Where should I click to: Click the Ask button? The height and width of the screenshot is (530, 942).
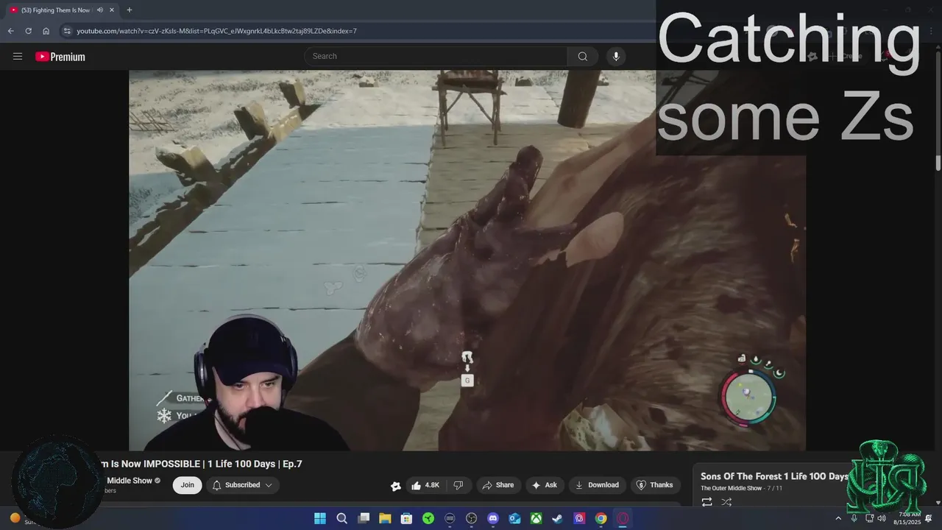coord(545,485)
